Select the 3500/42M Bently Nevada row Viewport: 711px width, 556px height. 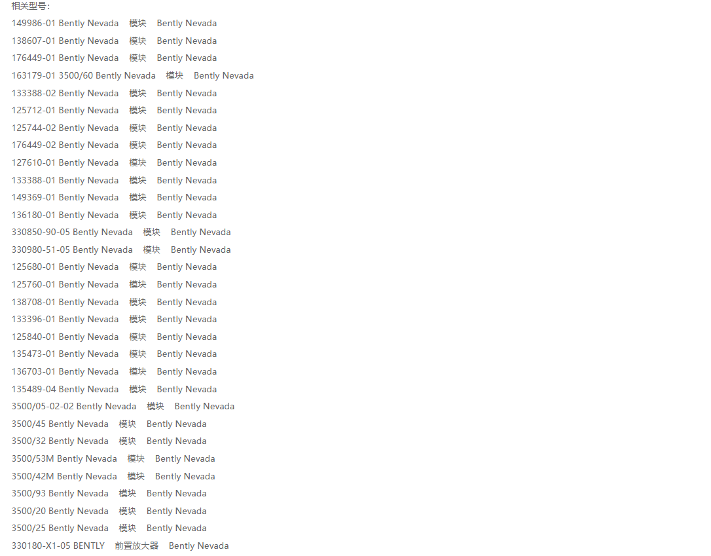[113, 477]
